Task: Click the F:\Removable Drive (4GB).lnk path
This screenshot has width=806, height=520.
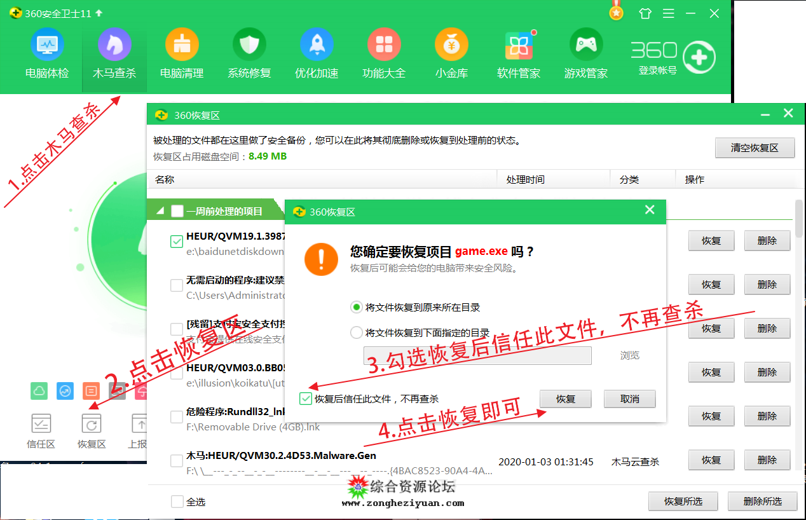Action: [253, 427]
